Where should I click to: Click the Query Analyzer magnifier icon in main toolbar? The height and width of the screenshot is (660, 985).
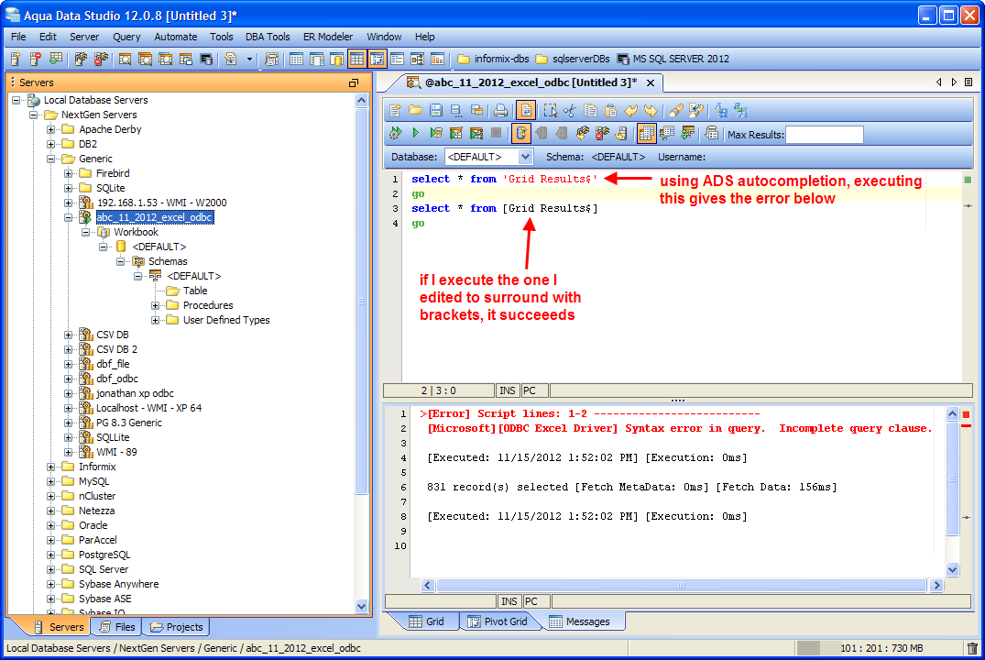125,59
